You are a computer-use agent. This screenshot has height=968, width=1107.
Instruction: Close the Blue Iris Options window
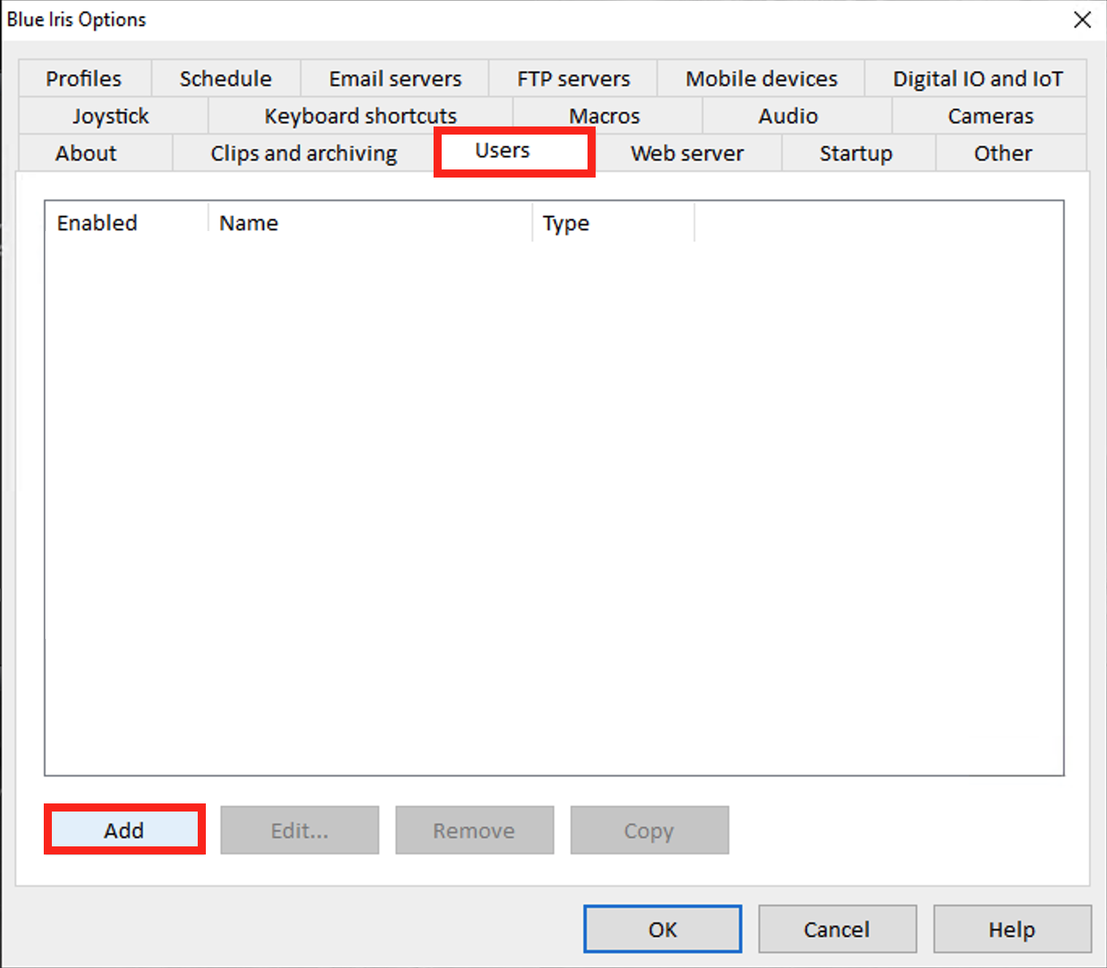coord(1082,19)
